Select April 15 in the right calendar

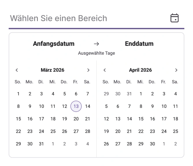141,119
